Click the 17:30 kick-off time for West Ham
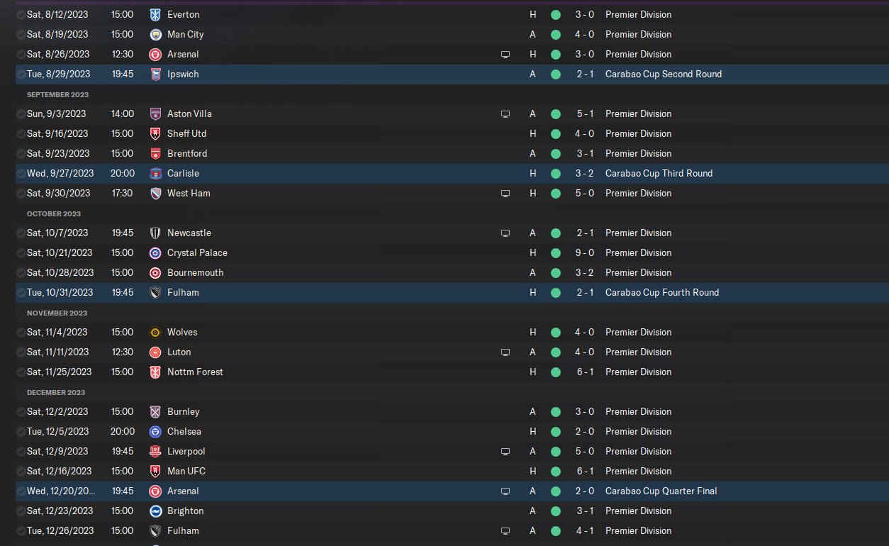Viewport: 889px width, 546px height. click(x=122, y=193)
